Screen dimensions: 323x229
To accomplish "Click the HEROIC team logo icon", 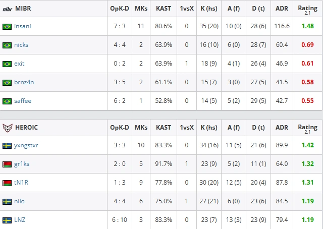I will click(8, 128).
